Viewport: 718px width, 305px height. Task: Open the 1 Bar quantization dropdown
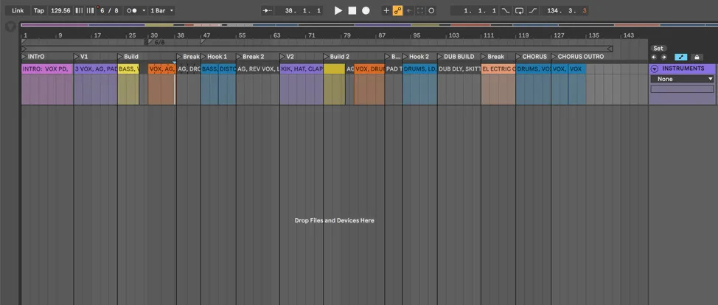coord(161,10)
